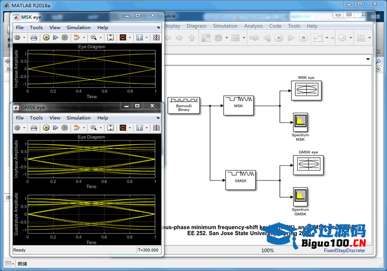The width and height of the screenshot is (387, 271).
Task: Open Analysis menu in Simulink window
Action: point(253,26)
